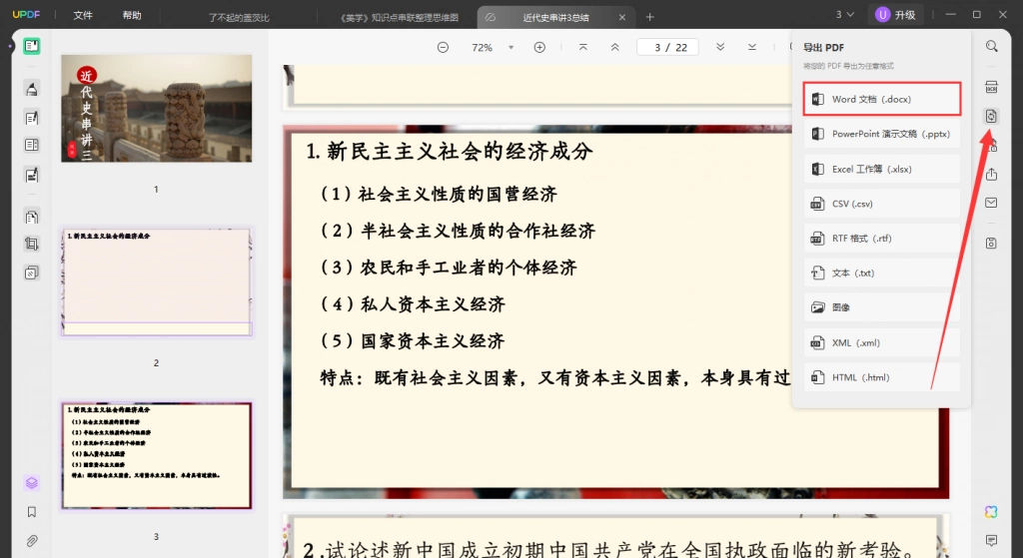Export as HTML (.html)
This screenshot has width=1023, height=558.
click(x=882, y=376)
